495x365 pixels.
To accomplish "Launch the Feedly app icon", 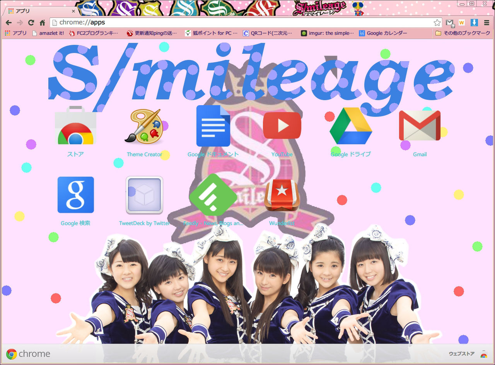I will point(213,194).
